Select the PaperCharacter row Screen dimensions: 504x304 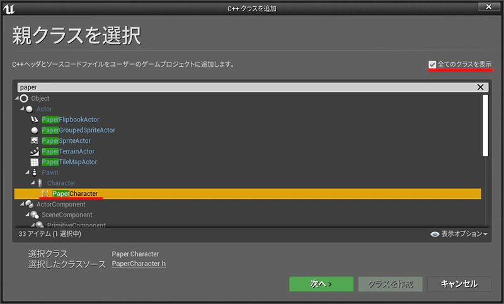(248, 194)
